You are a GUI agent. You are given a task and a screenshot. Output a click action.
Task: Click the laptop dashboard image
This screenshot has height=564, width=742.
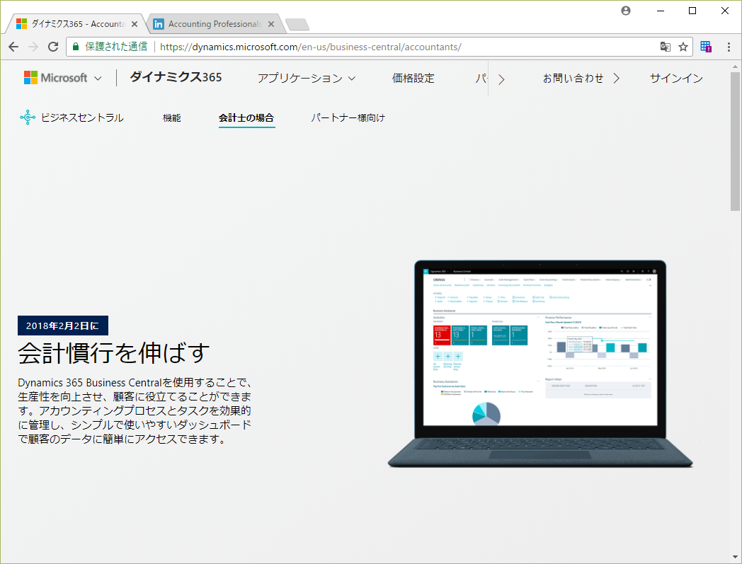coord(540,364)
